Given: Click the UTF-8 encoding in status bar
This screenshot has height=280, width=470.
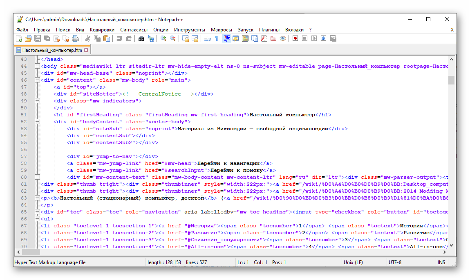Looking at the screenshot, I should (395, 262).
